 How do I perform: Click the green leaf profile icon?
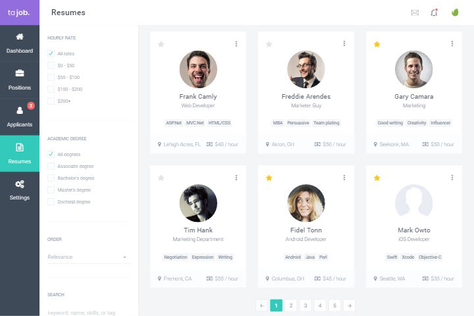pos(454,13)
